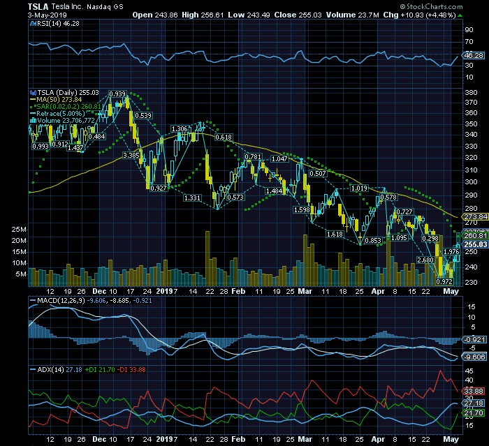Click the 27.18 blue tag on ADX axis
The height and width of the screenshot is (446, 489).
click(x=474, y=403)
